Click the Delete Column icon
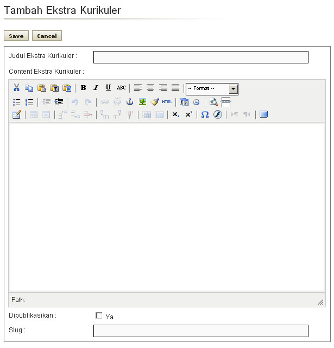The image size is (334, 348). click(130, 114)
